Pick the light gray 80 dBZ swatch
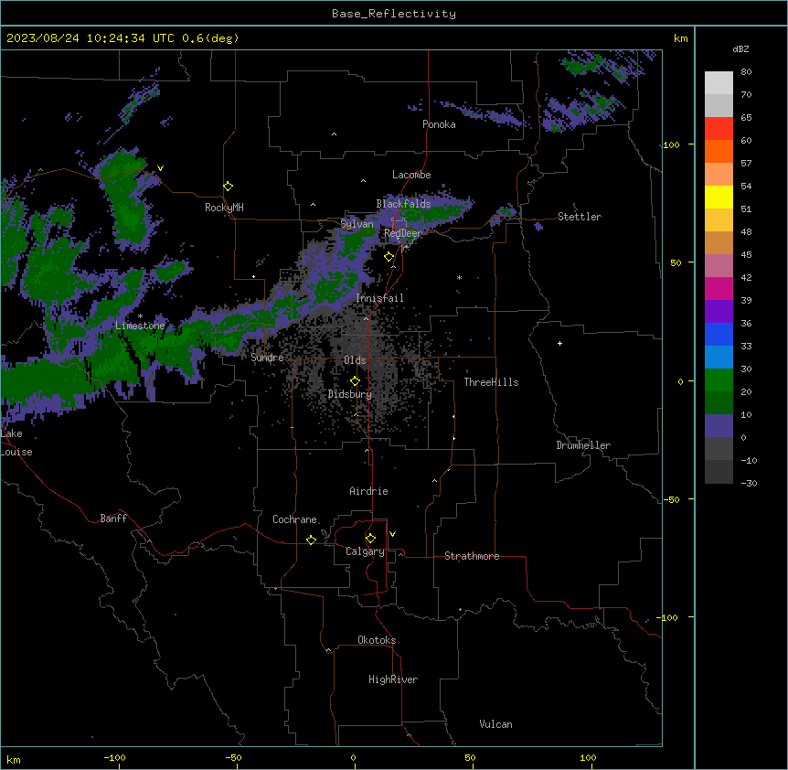 [x=719, y=83]
